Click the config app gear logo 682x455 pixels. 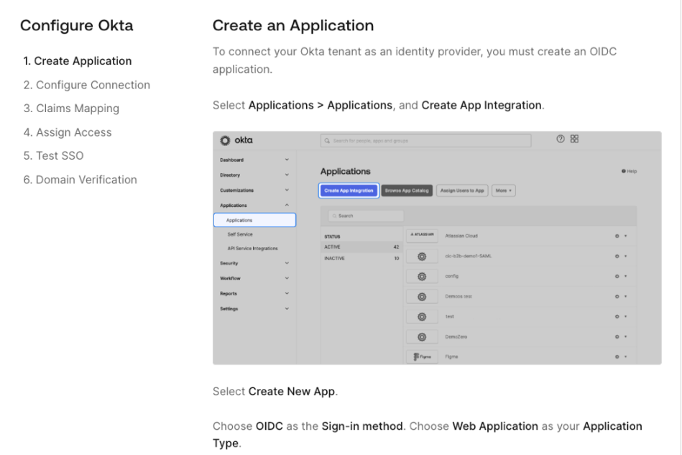click(x=422, y=276)
